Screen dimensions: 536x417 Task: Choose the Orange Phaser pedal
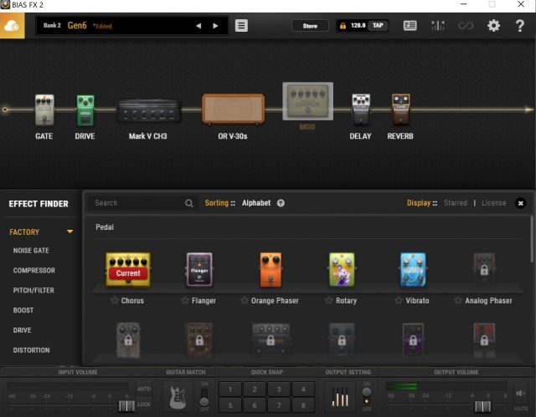tap(271, 270)
